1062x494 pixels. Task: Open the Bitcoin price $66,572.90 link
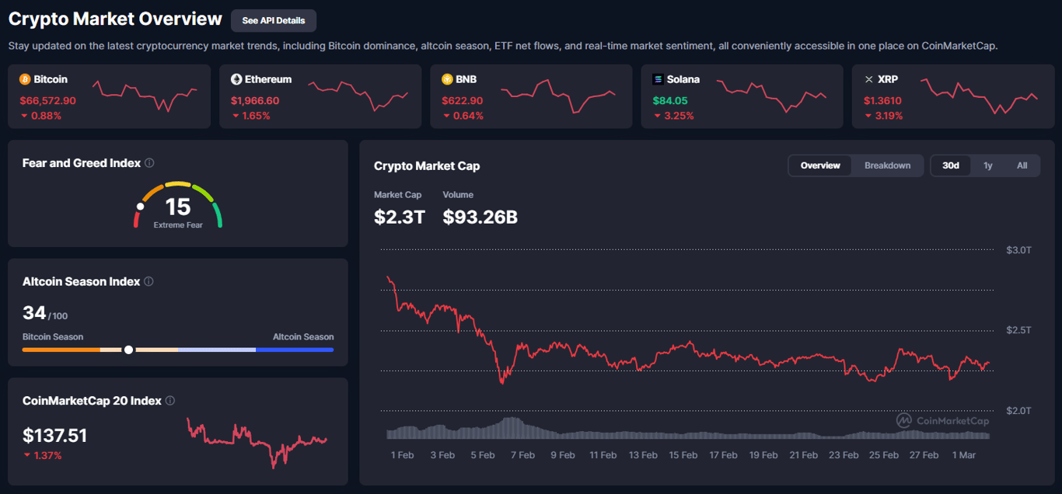(48, 100)
